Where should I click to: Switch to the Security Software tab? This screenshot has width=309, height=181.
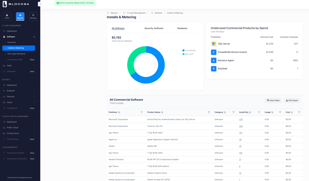(x=154, y=28)
